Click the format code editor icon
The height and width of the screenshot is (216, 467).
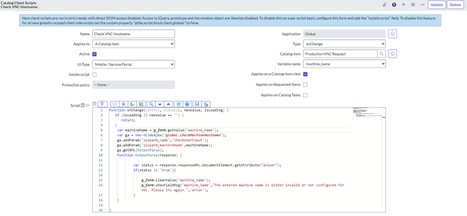pyautogui.click(x=124, y=104)
